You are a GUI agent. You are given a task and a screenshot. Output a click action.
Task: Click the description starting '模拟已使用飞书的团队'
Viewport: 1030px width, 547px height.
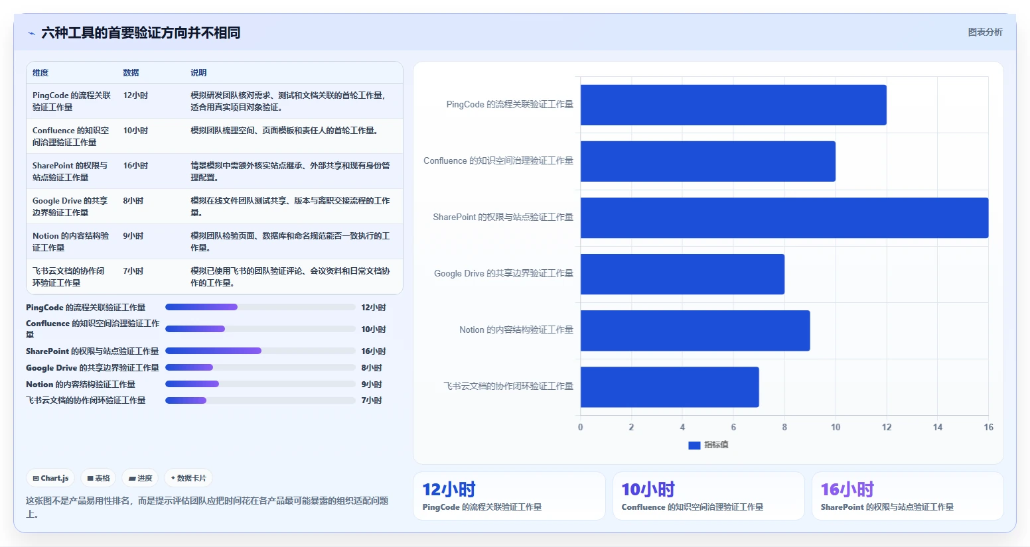(290, 277)
